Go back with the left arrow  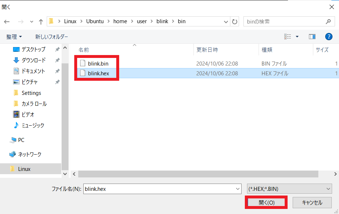coord(7,22)
